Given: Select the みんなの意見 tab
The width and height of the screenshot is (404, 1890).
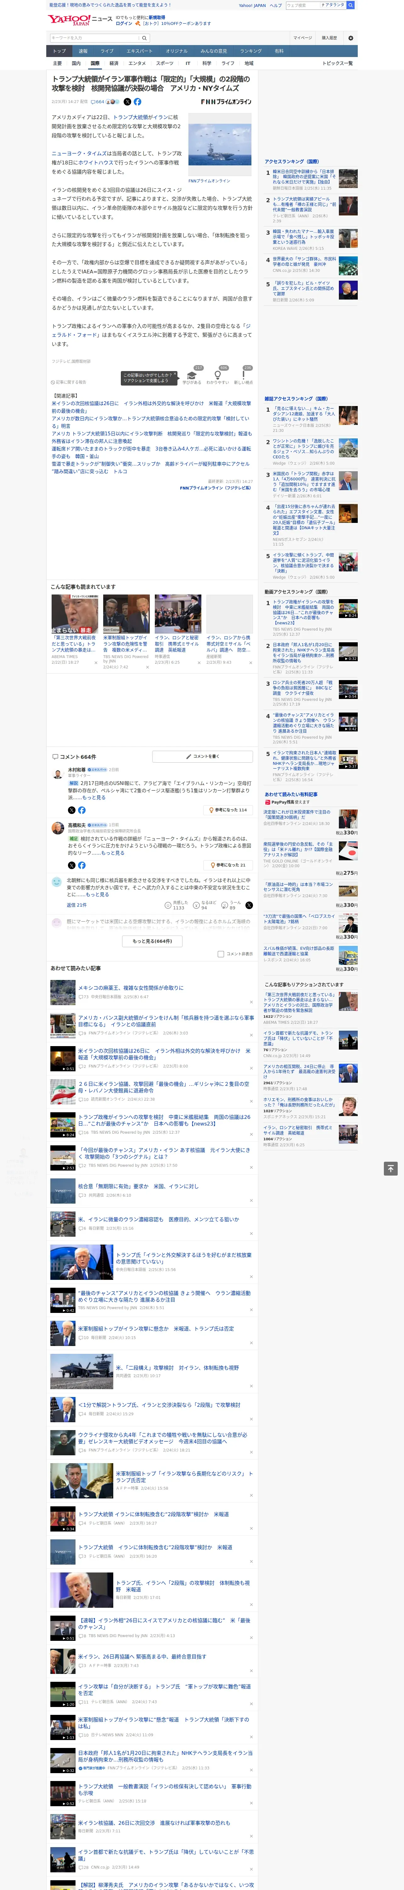Looking at the screenshot, I should coord(213,51).
